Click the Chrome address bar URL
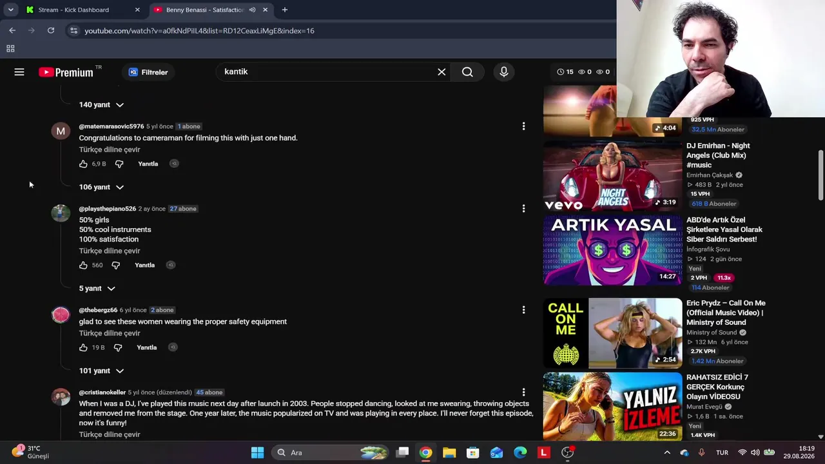 (x=199, y=30)
